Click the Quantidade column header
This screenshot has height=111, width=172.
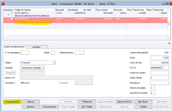coord(75,10)
